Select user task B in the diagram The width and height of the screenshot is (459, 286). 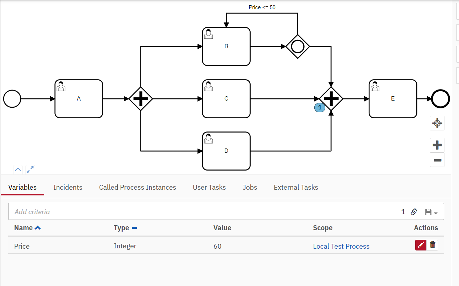(226, 46)
